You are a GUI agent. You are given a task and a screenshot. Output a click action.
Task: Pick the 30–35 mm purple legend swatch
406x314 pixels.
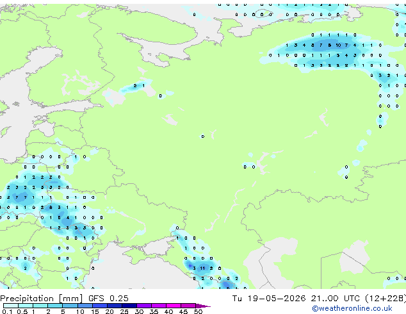pos(144,306)
